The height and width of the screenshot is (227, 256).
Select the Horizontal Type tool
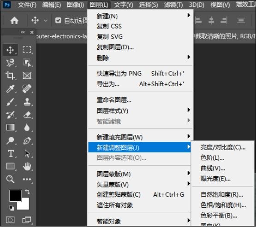pos(11,153)
